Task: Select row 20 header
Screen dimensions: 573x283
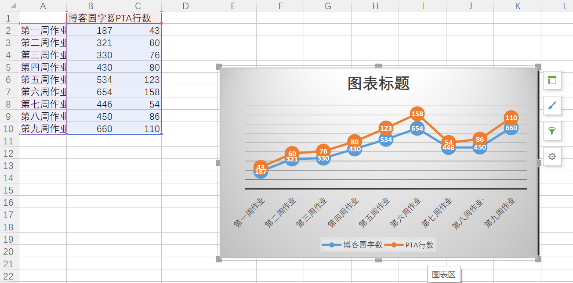Action: 10,251
